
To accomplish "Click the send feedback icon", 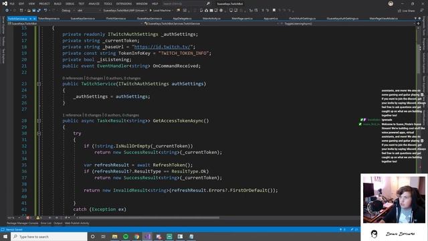I will tap(422, 11).
